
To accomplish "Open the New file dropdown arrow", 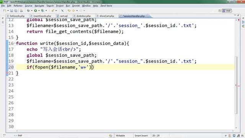I will pos(8,11).
